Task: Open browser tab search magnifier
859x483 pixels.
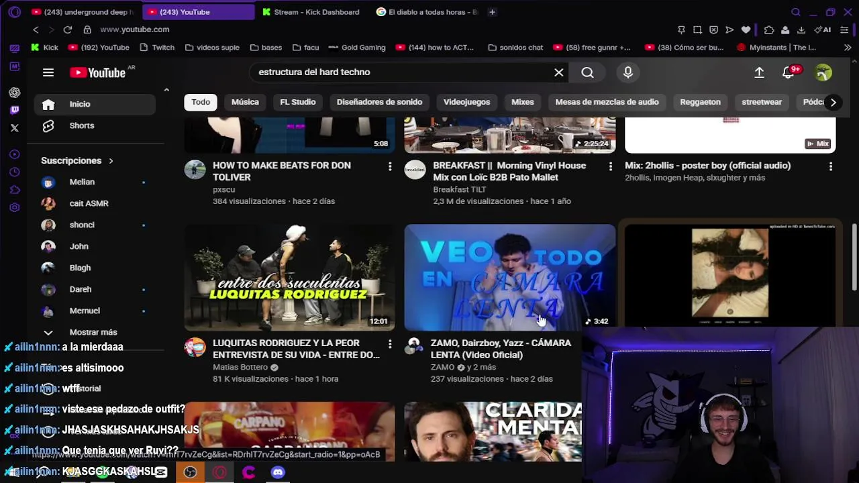Action: click(x=796, y=12)
